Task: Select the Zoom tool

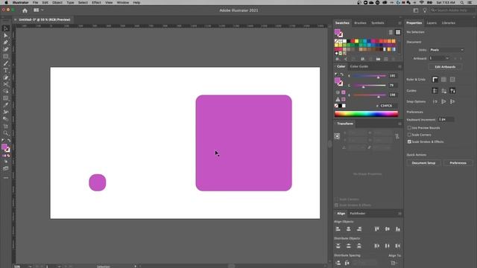Action: tap(6, 133)
